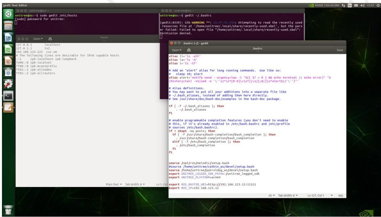Viewport: 381px width, 217px height.
Task: Click the 'ip6-localhost ip6-loopback' line
Action: [46, 59]
